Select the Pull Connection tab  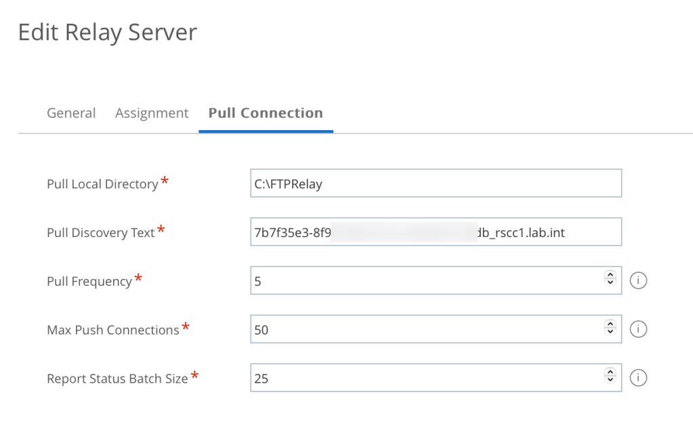point(266,113)
